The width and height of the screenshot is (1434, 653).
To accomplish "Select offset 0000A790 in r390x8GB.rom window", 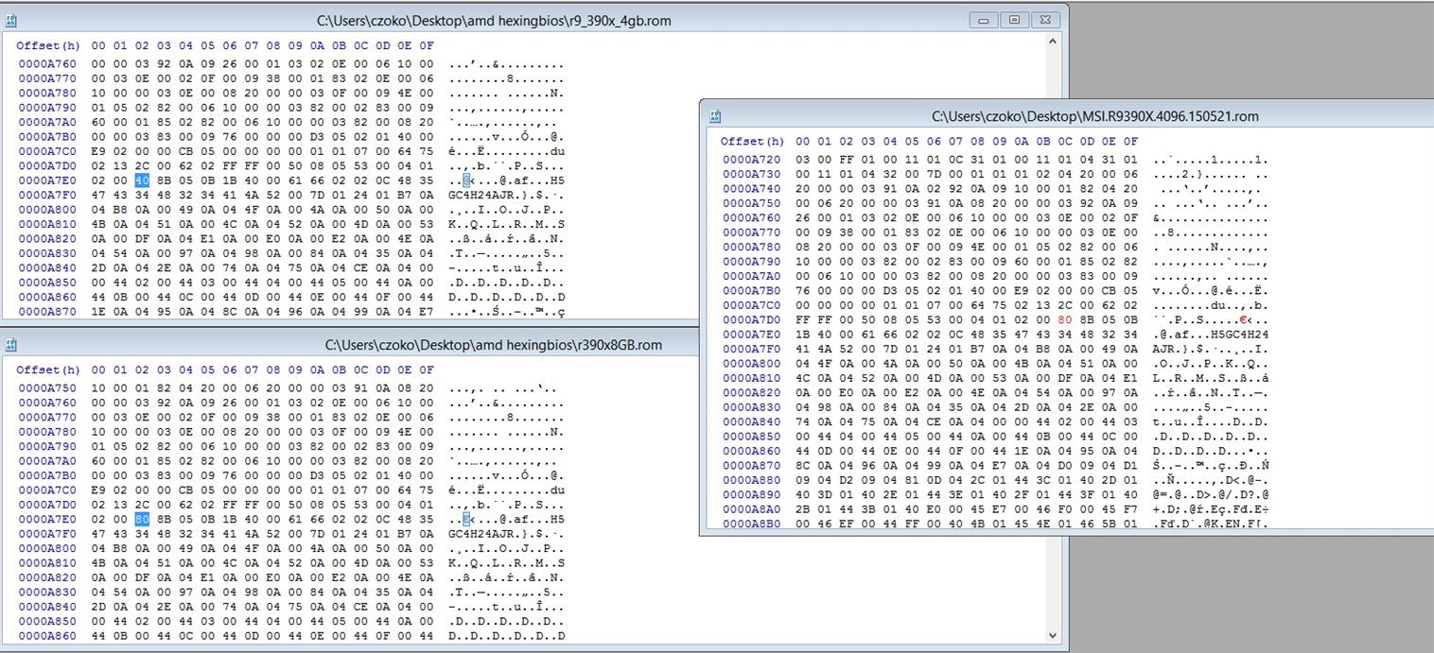I will coord(47,446).
